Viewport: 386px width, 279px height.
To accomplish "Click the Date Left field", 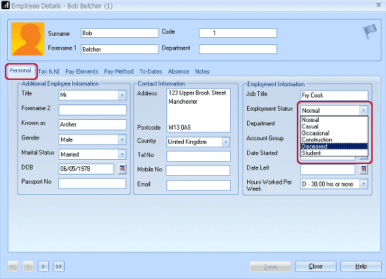I will 328,170.
